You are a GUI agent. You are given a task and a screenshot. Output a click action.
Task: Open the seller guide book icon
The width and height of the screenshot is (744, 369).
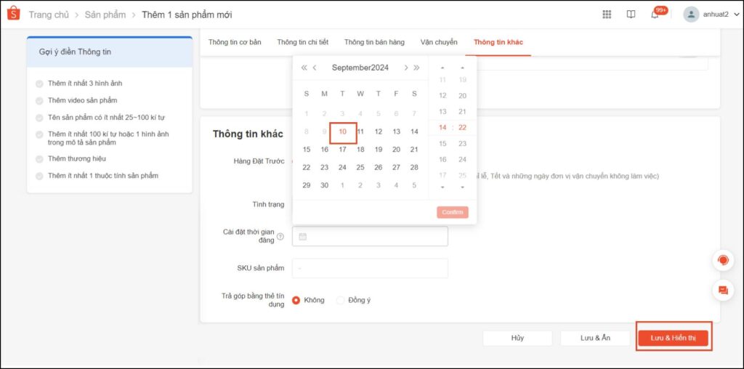point(631,15)
